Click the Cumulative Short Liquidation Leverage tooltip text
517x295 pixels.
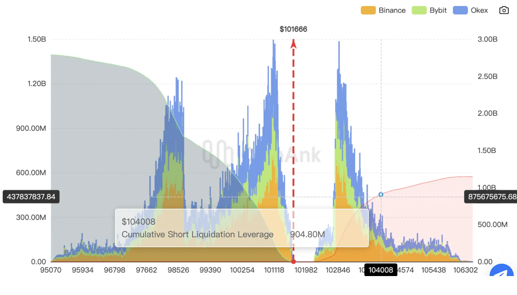(x=197, y=234)
